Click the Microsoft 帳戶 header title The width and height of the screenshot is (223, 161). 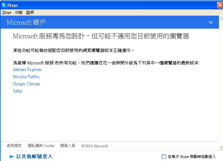click(x=26, y=22)
